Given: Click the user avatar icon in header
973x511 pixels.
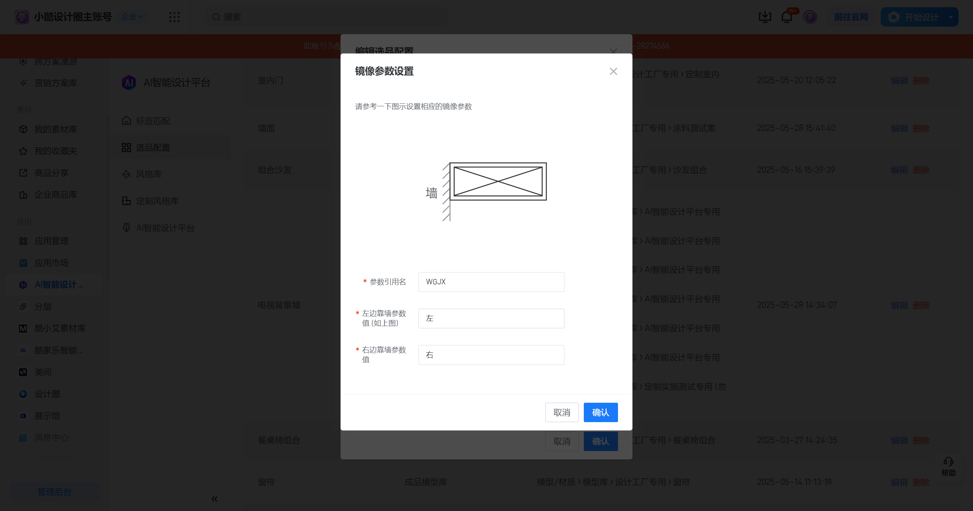Looking at the screenshot, I should (810, 17).
